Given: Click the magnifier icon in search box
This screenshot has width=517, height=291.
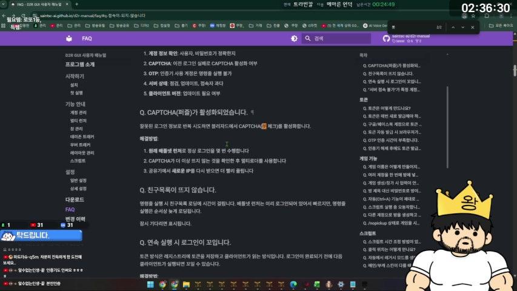Looking at the screenshot, I should (x=308, y=39).
